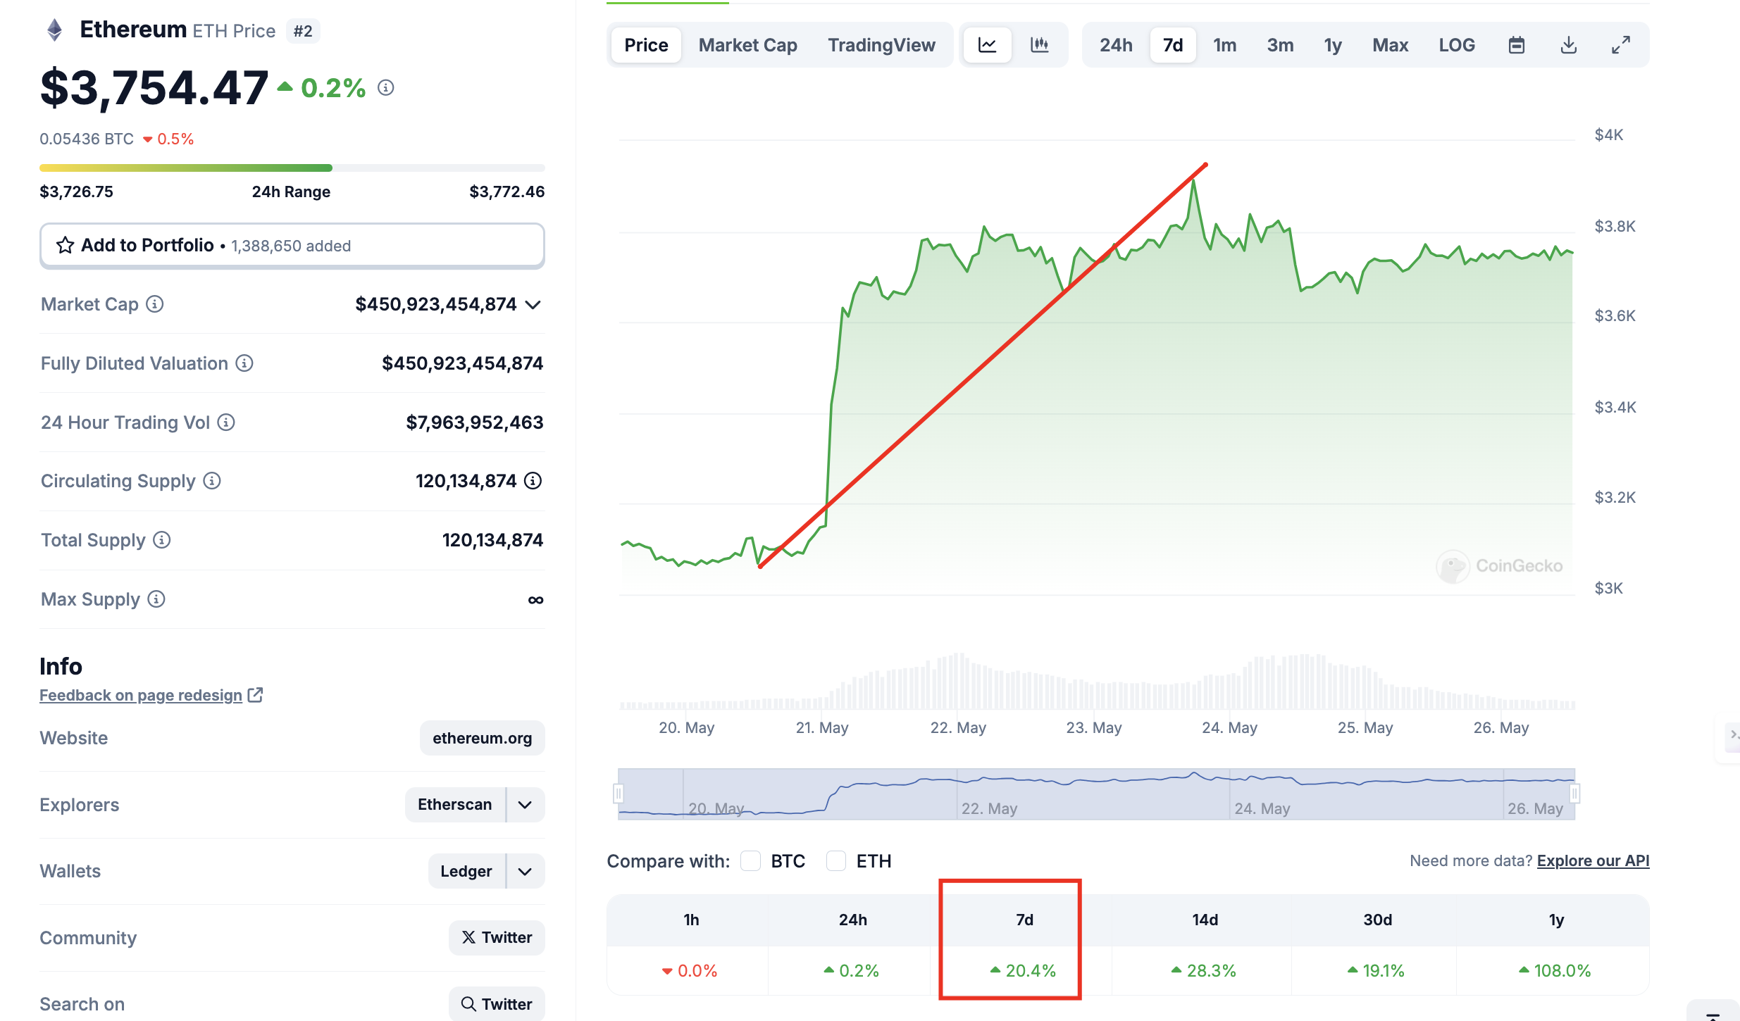Expand chart to fullscreen

tap(1621, 45)
